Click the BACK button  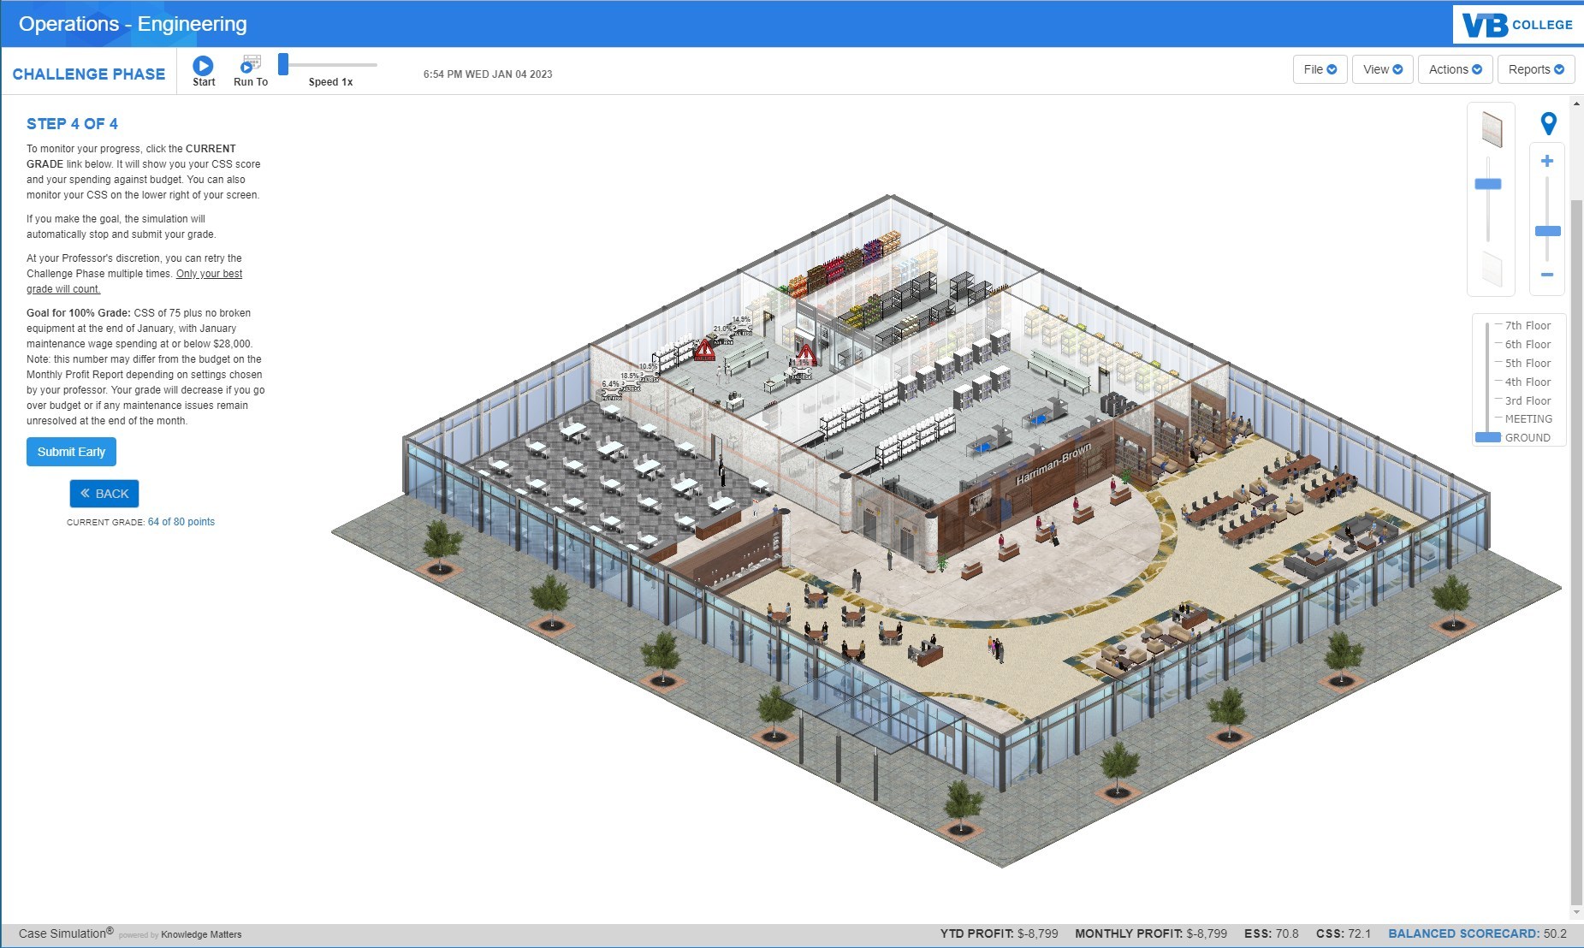point(104,493)
